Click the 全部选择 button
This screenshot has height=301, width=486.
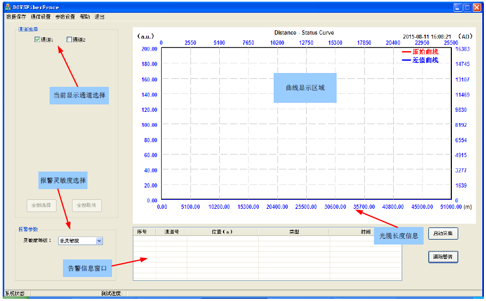pyautogui.click(x=41, y=205)
